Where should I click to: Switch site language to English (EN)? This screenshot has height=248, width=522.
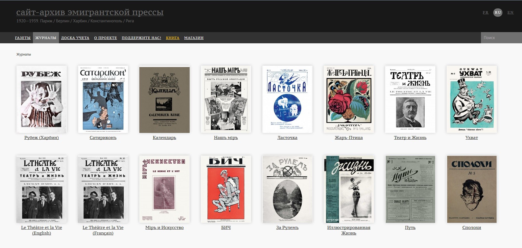(510, 13)
